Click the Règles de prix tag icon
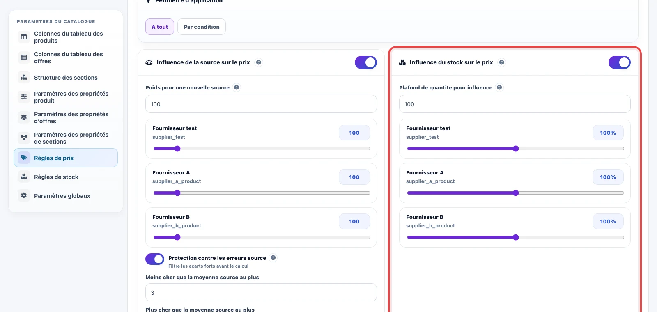 tap(24, 158)
